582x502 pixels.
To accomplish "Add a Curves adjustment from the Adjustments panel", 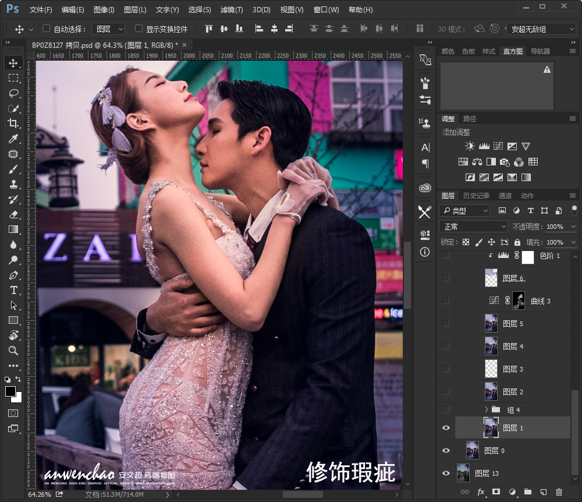I will click(x=498, y=146).
